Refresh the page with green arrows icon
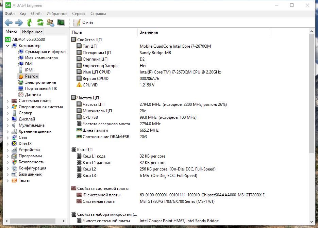 (x=40, y=22)
